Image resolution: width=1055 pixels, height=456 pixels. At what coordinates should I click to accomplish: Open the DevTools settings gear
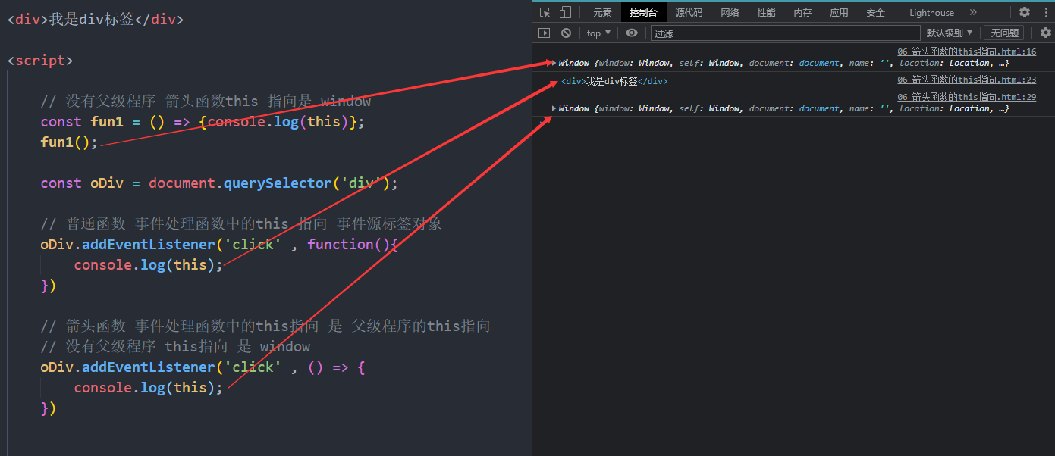[1024, 12]
